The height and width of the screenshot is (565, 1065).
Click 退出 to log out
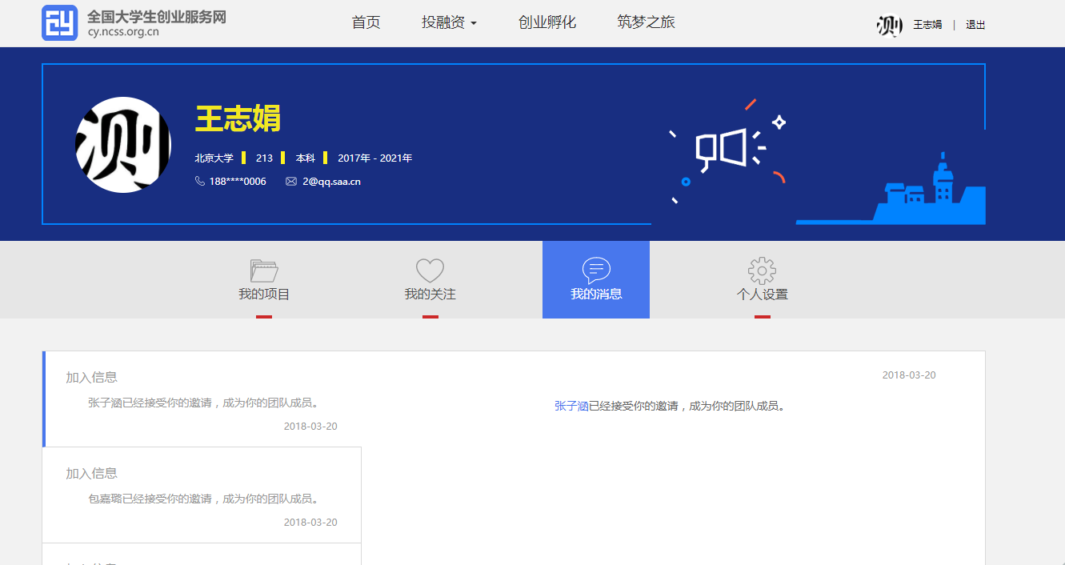[975, 25]
